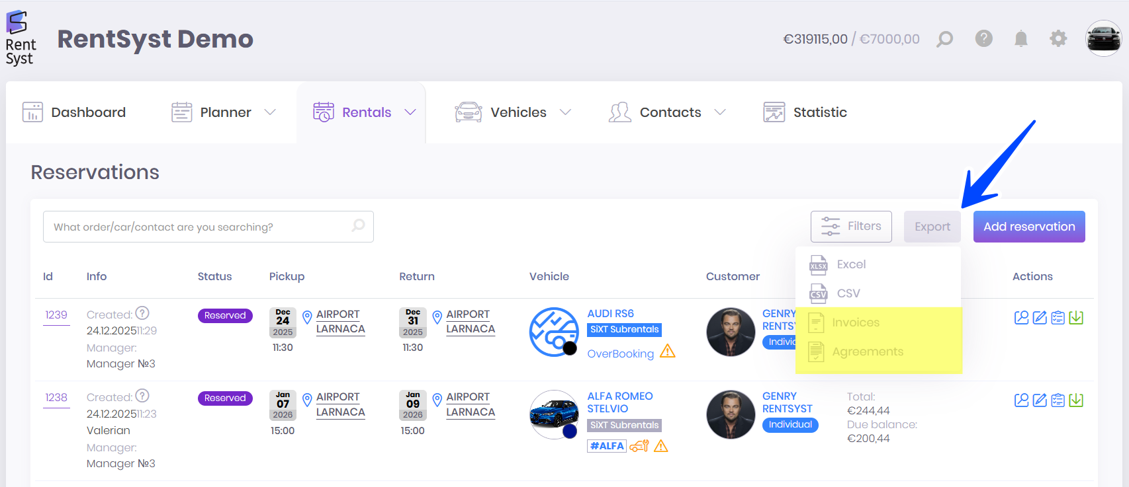This screenshot has height=487, width=1129.
Task: Click the OverBooking warning triangle icon
Action: point(668,352)
